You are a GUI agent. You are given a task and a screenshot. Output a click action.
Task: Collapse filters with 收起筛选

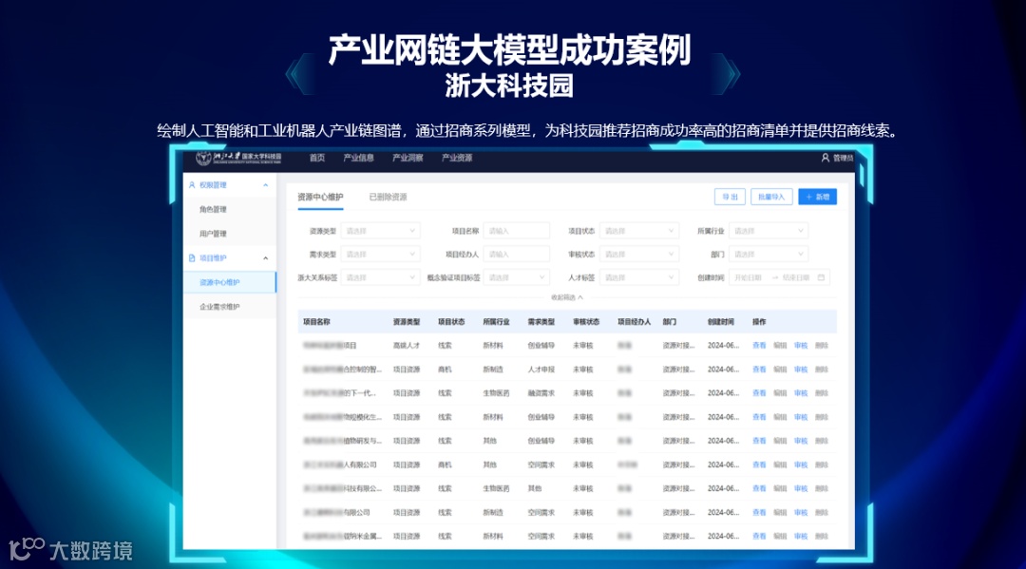point(566,297)
